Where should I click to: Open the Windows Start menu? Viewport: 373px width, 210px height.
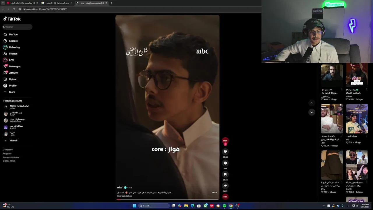(x=134, y=206)
